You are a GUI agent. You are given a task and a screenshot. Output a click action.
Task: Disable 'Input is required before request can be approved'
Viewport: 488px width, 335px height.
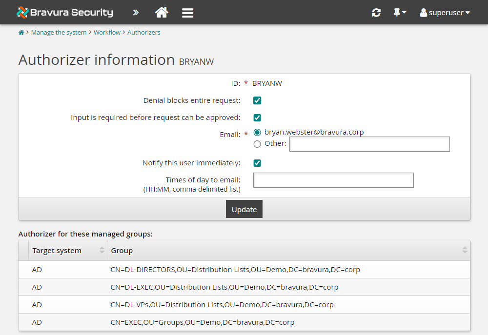pos(257,118)
